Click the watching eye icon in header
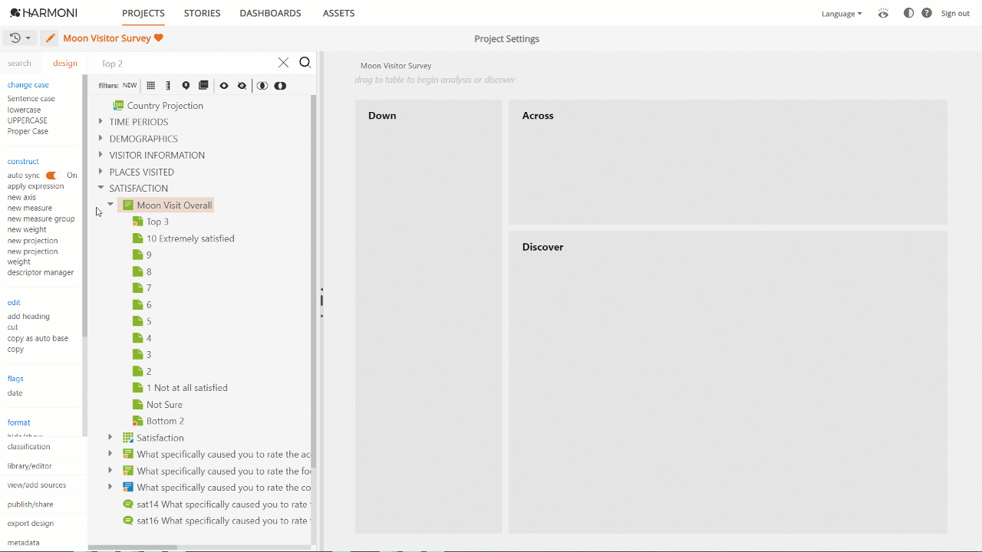The height and width of the screenshot is (552, 982). (x=884, y=13)
